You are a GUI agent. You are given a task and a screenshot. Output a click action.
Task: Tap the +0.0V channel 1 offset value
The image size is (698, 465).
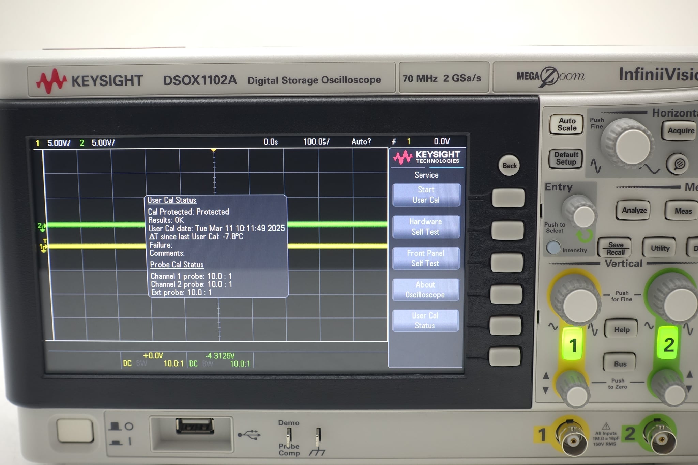(153, 356)
